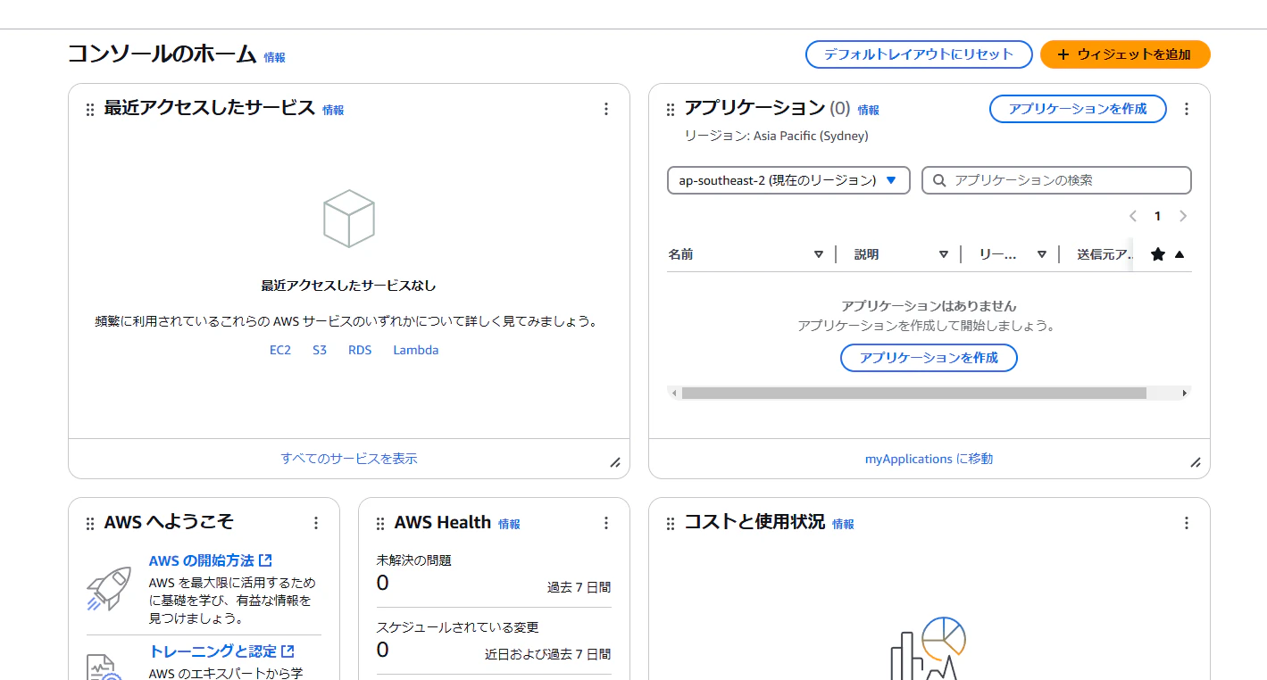1267x680 pixels.
Task: Click right arrow of applications table scrollbar
Action: [1185, 393]
